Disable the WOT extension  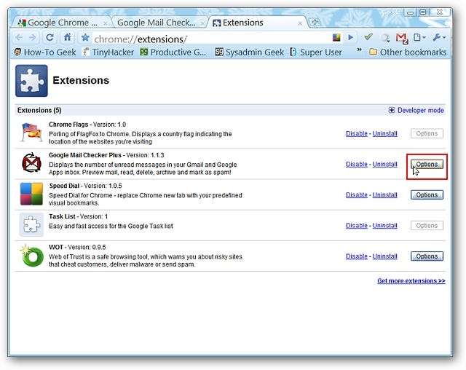357,256
